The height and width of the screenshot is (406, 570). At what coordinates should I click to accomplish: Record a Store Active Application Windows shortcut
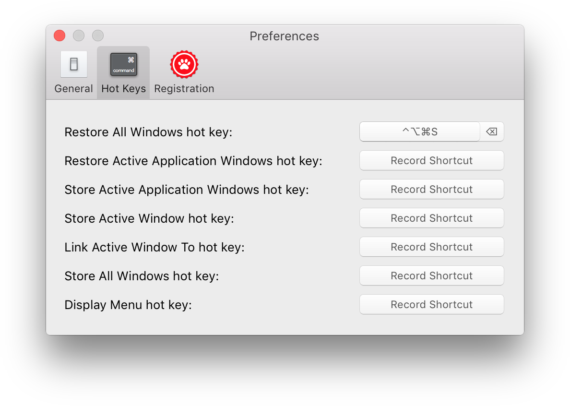431,189
